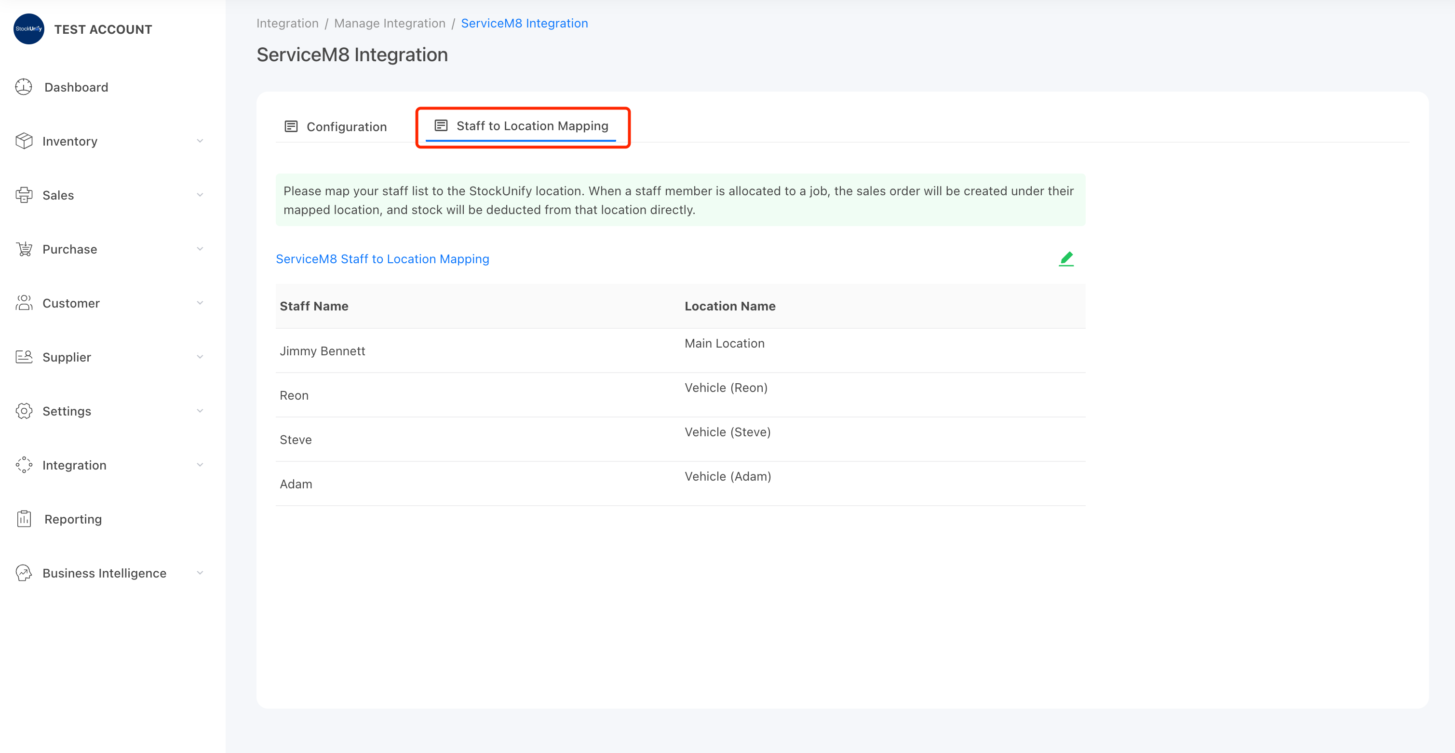Click the ServiceM8 Integration breadcrumb link
The width and height of the screenshot is (1455, 753).
pos(524,23)
